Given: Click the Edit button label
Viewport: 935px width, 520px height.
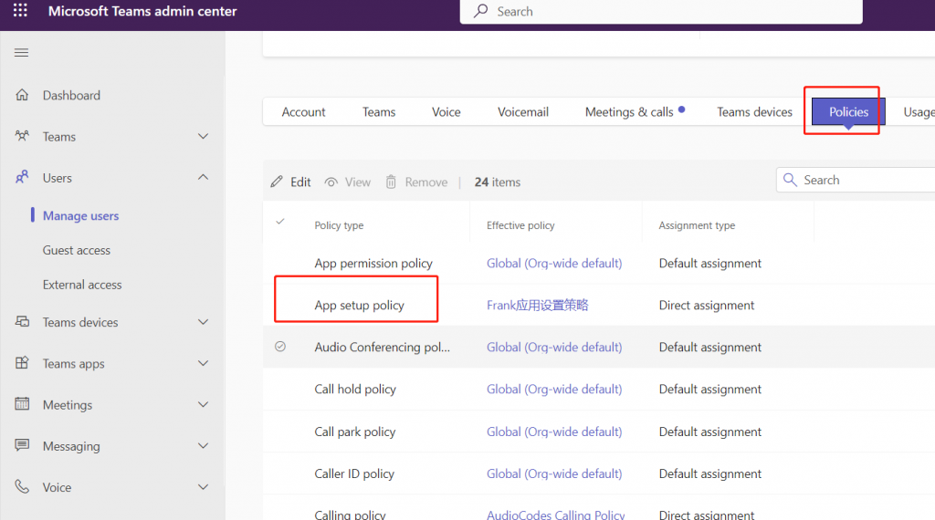Looking at the screenshot, I should click(x=300, y=182).
